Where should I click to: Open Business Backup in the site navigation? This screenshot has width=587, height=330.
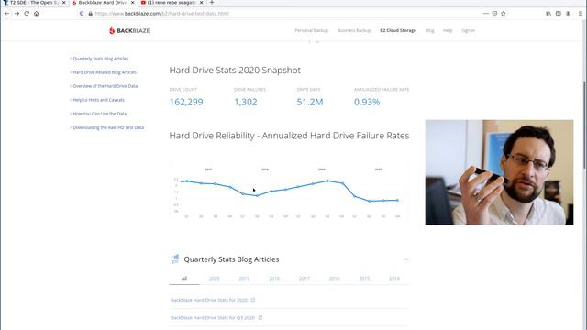tap(354, 30)
